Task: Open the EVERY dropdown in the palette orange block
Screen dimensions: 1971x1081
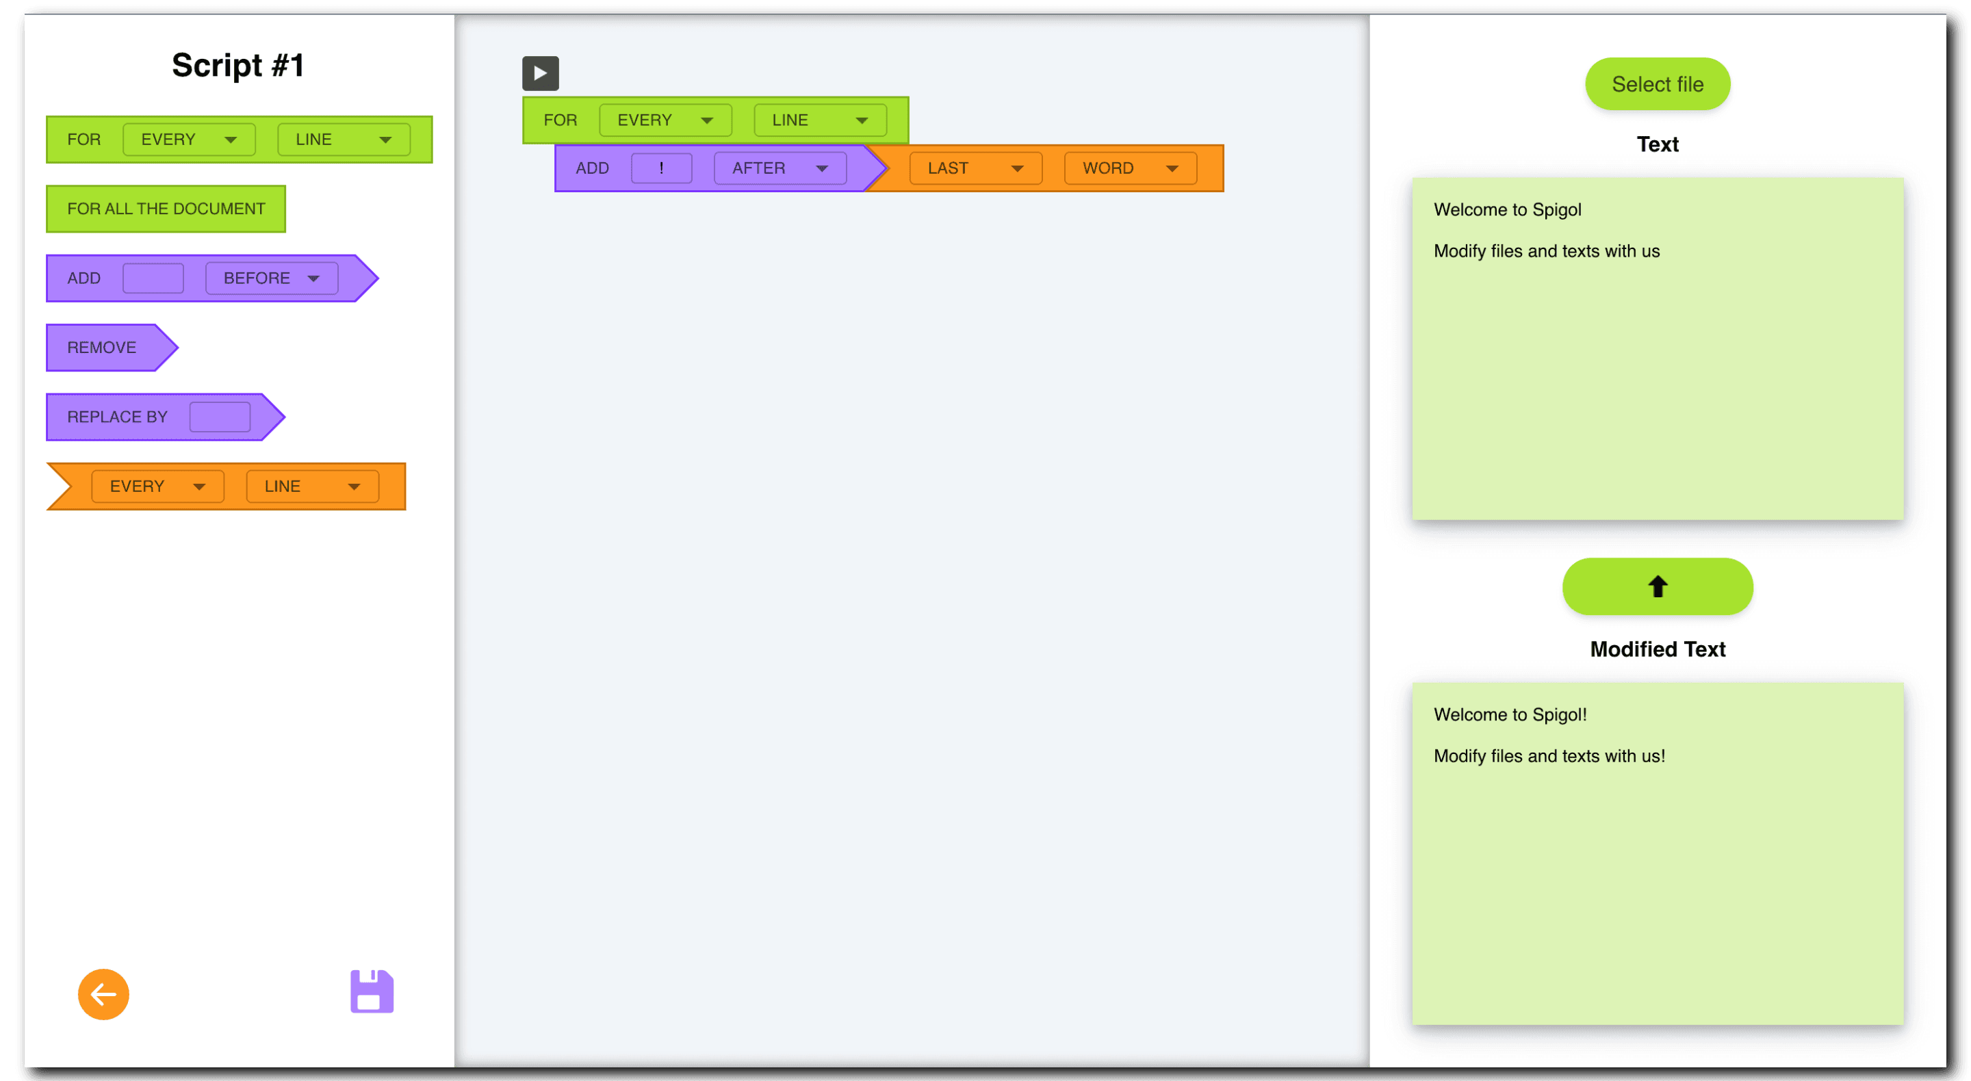Action: 157,486
